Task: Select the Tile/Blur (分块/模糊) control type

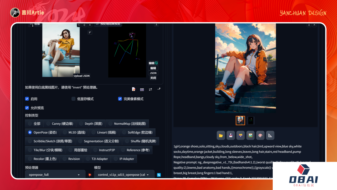Action: [x=45, y=150]
